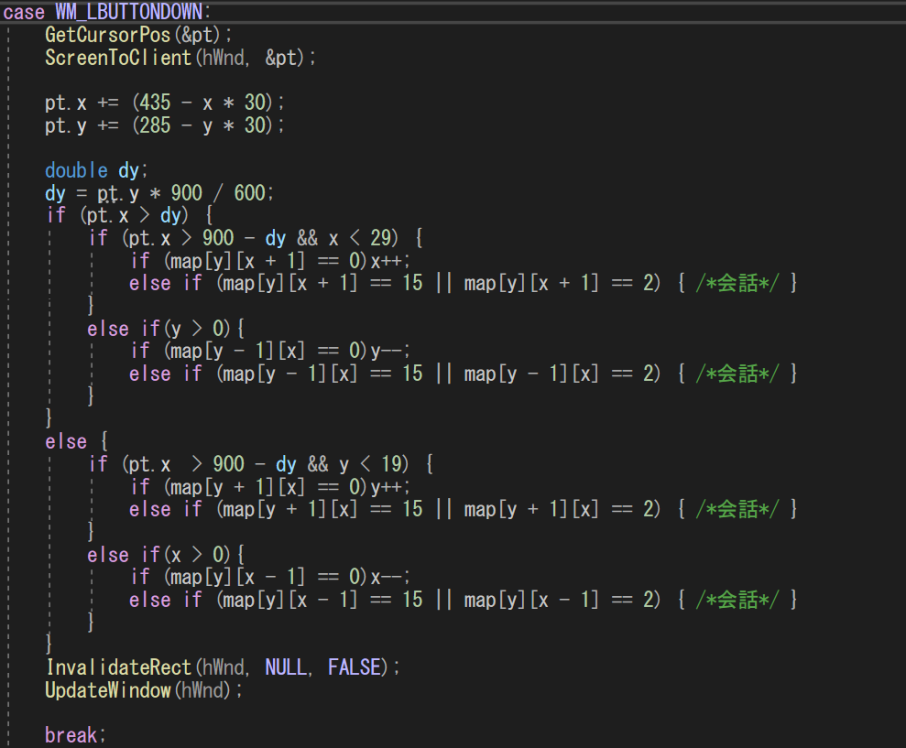Click the FALSE argument in InvalidateRect

coord(355,667)
